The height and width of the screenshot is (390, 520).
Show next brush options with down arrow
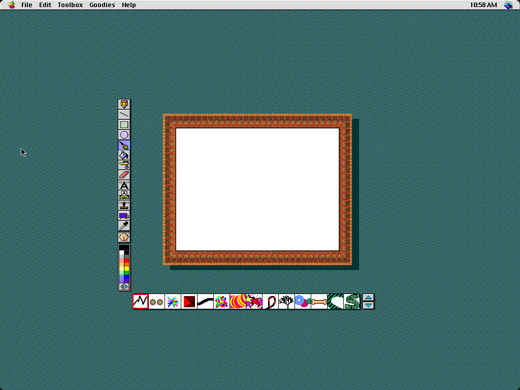coord(369,305)
